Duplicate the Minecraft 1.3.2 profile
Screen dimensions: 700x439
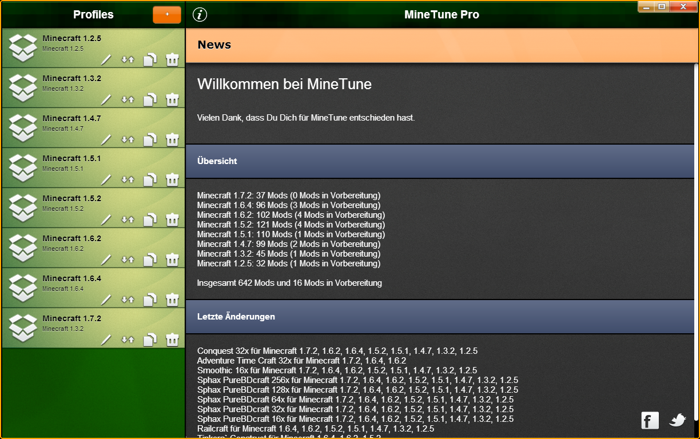[x=150, y=99]
